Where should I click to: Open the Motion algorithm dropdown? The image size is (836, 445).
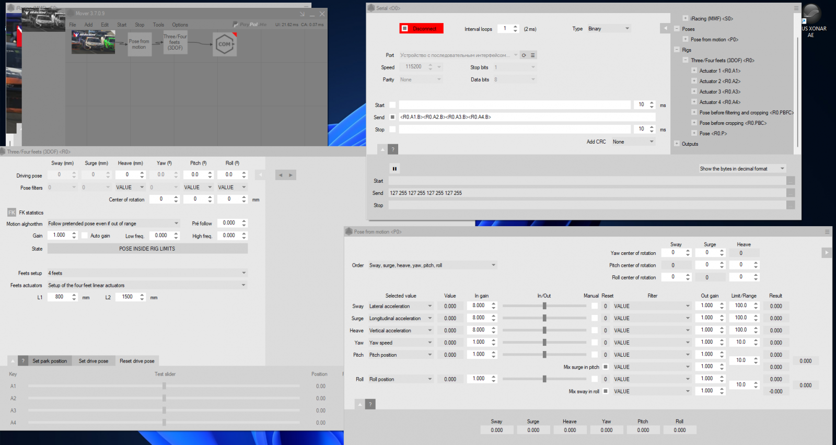(113, 224)
